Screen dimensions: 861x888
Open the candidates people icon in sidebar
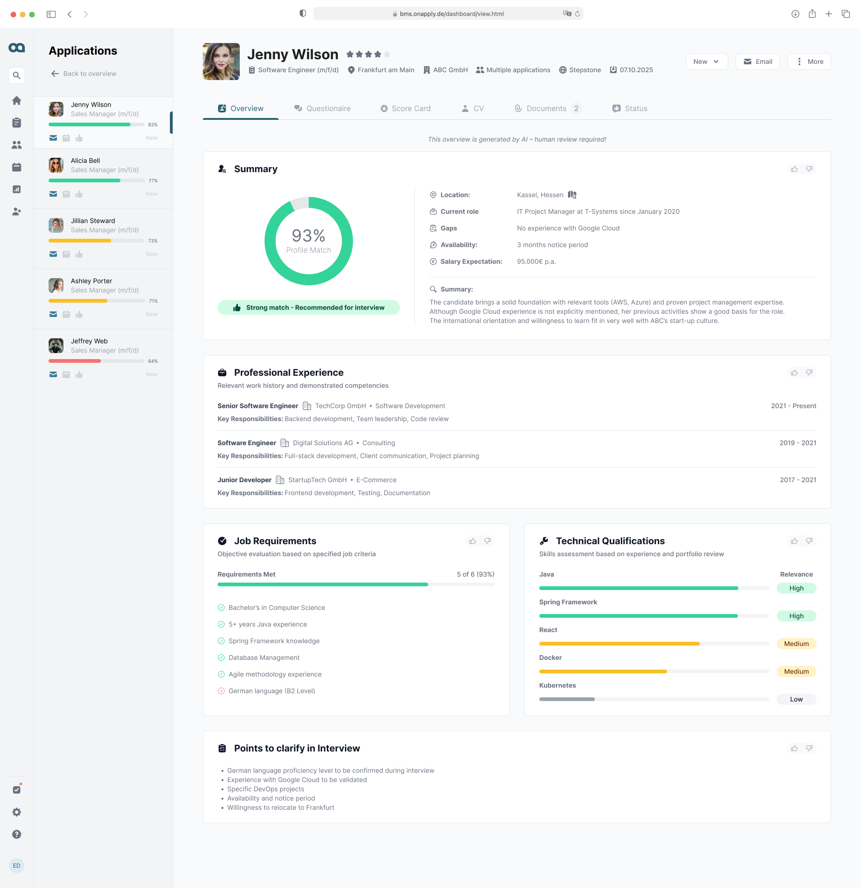[17, 145]
